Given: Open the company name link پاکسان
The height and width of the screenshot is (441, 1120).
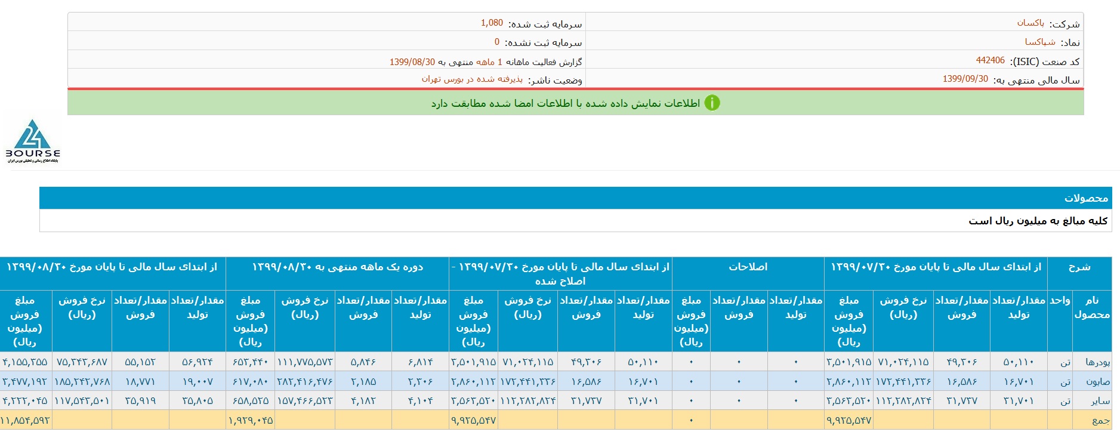Looking at the screenshot, I should pyautogui.click(x=1030, y=23).
